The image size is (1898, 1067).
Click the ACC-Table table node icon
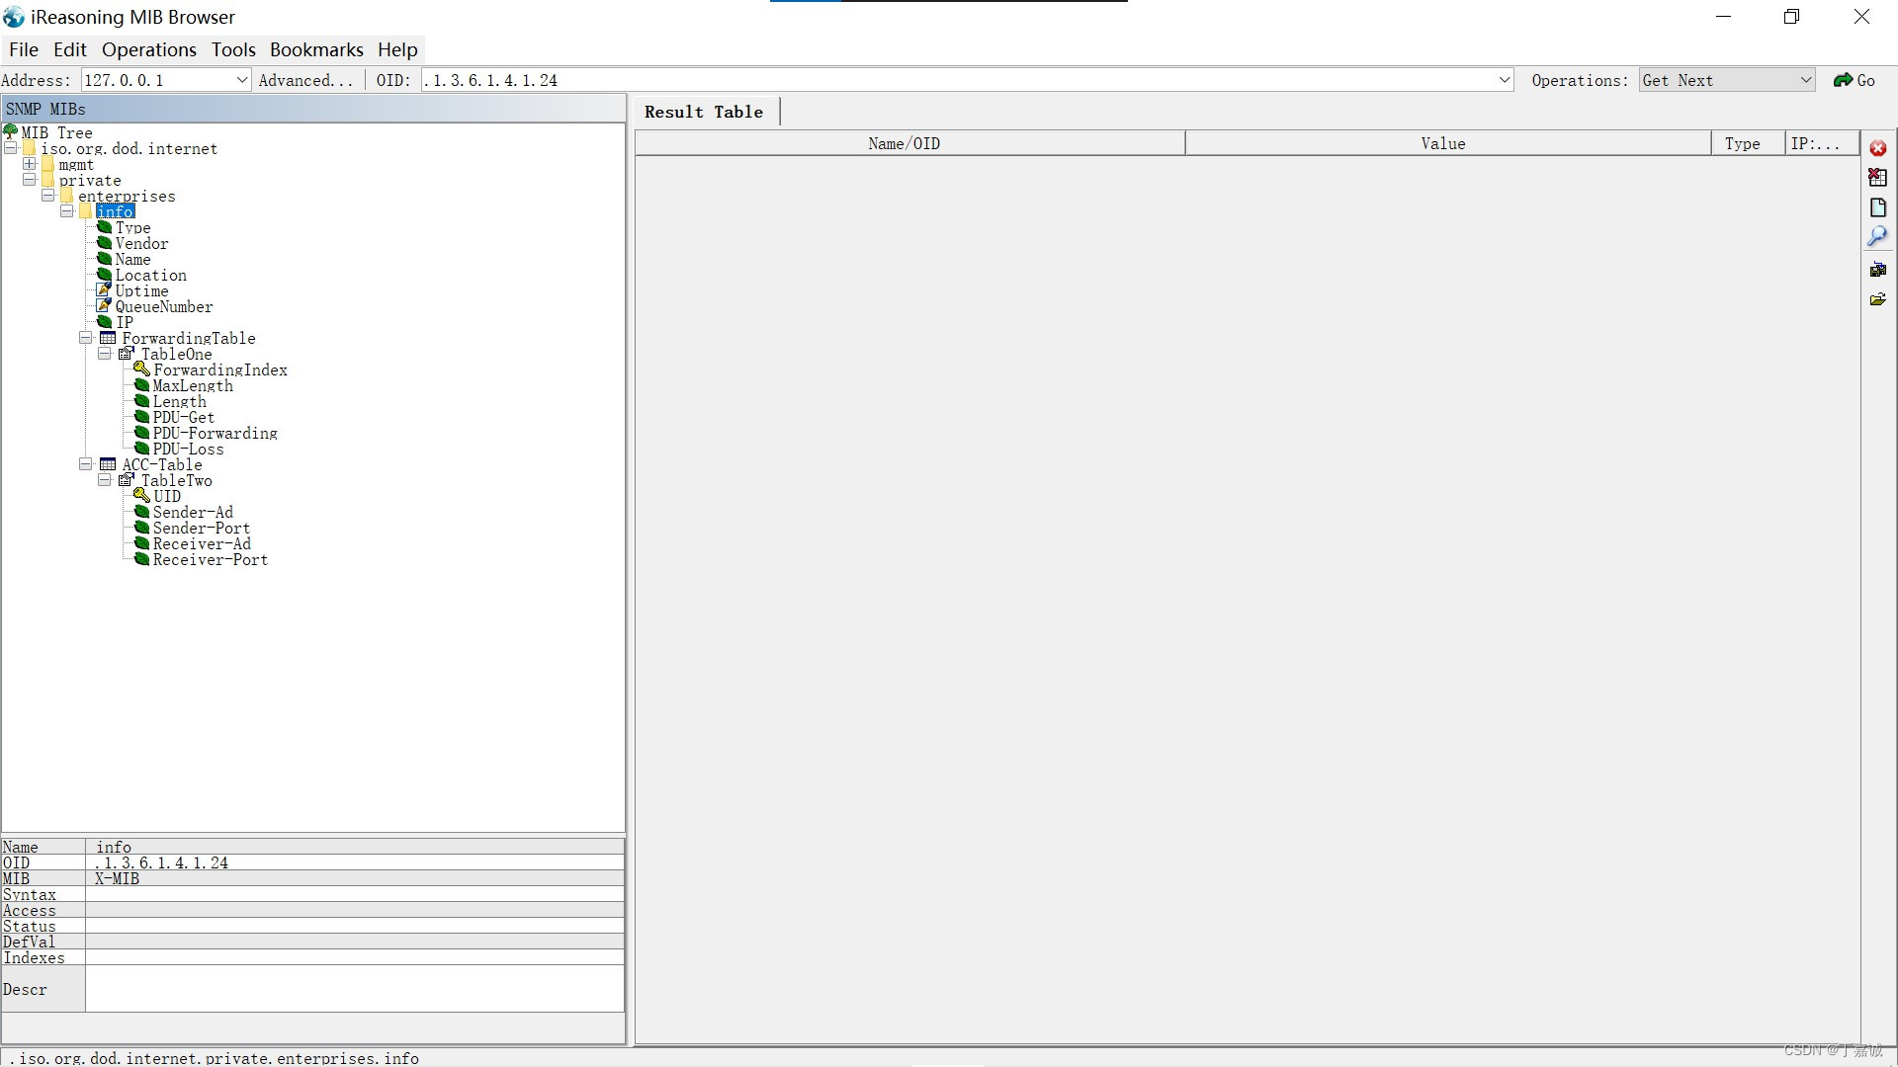click(107, 465)
